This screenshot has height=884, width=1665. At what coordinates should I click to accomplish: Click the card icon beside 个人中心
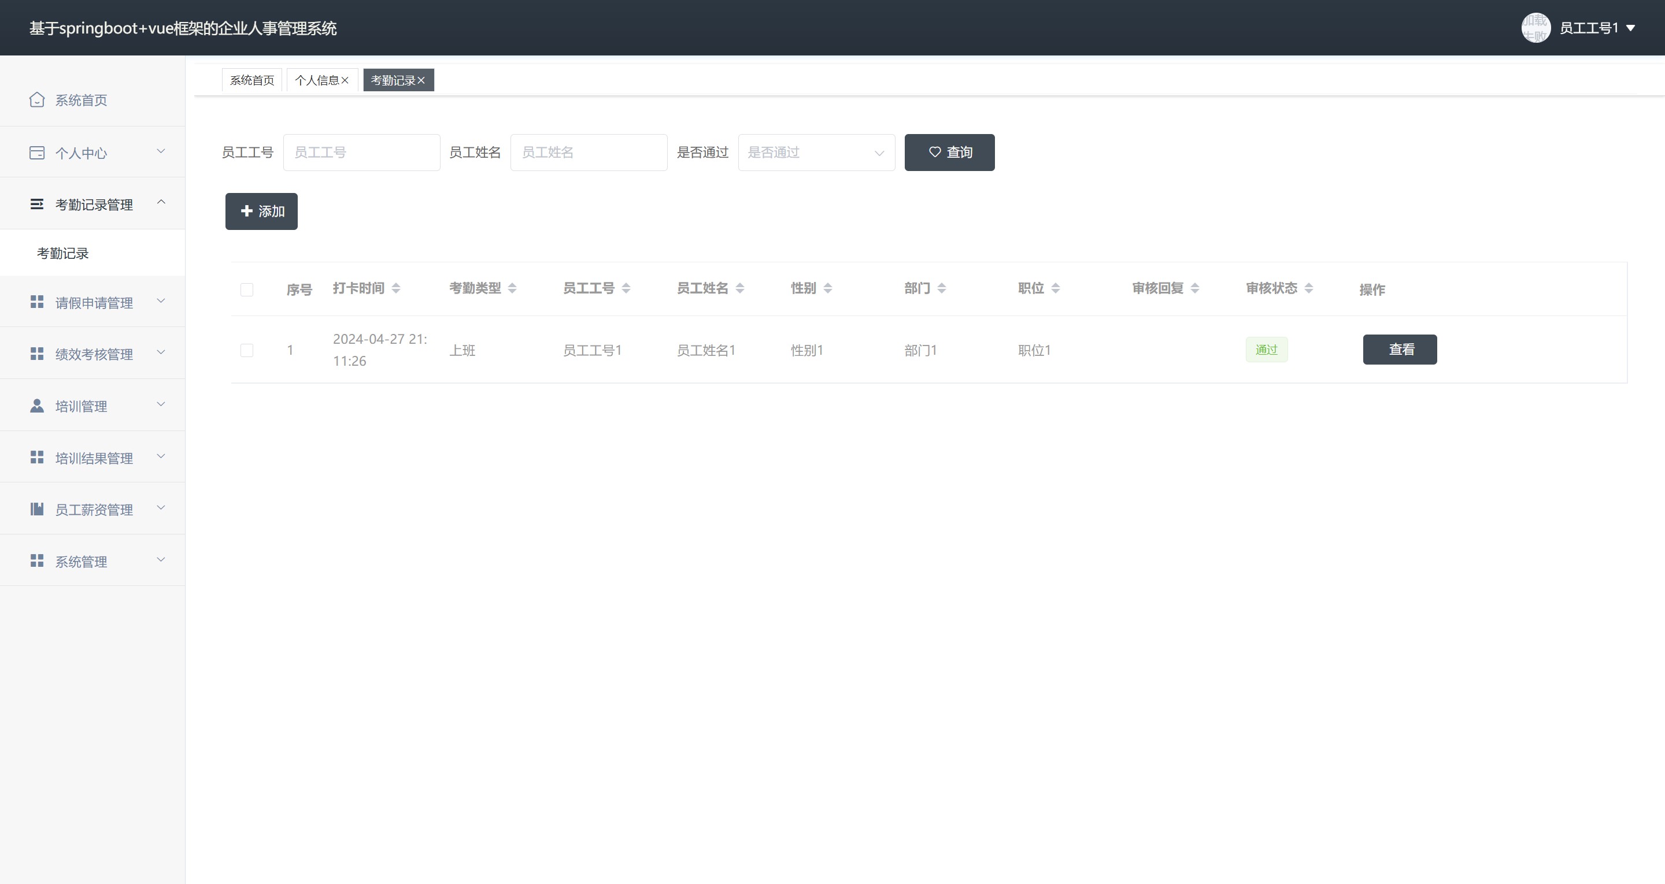pos(37,153)
